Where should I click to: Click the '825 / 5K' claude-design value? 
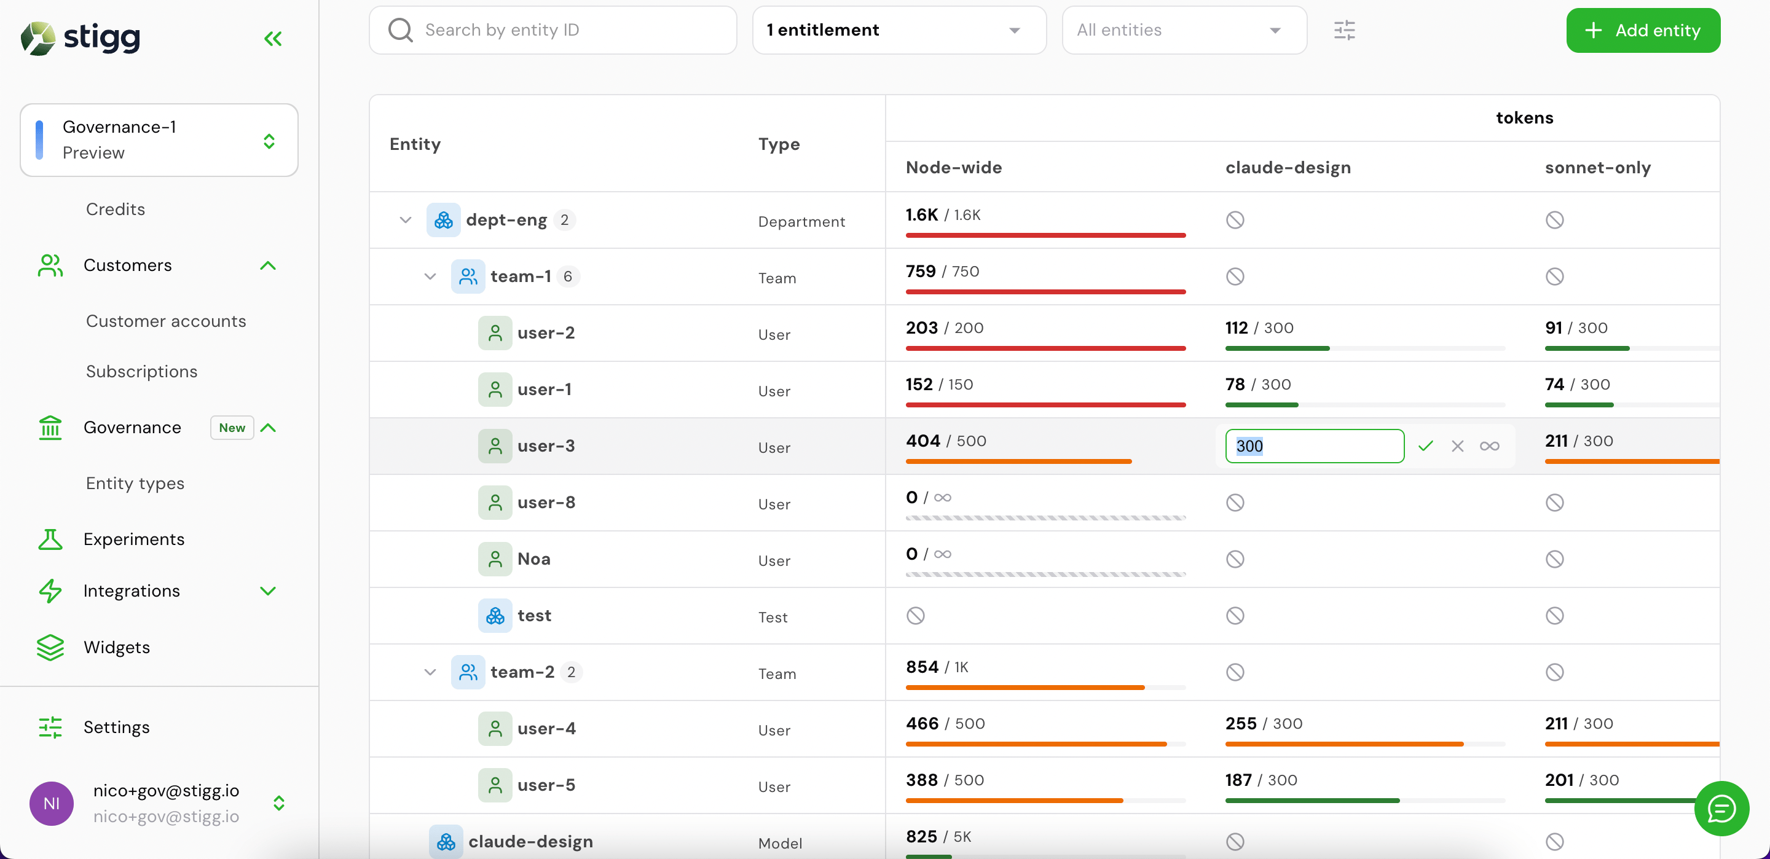938,836
